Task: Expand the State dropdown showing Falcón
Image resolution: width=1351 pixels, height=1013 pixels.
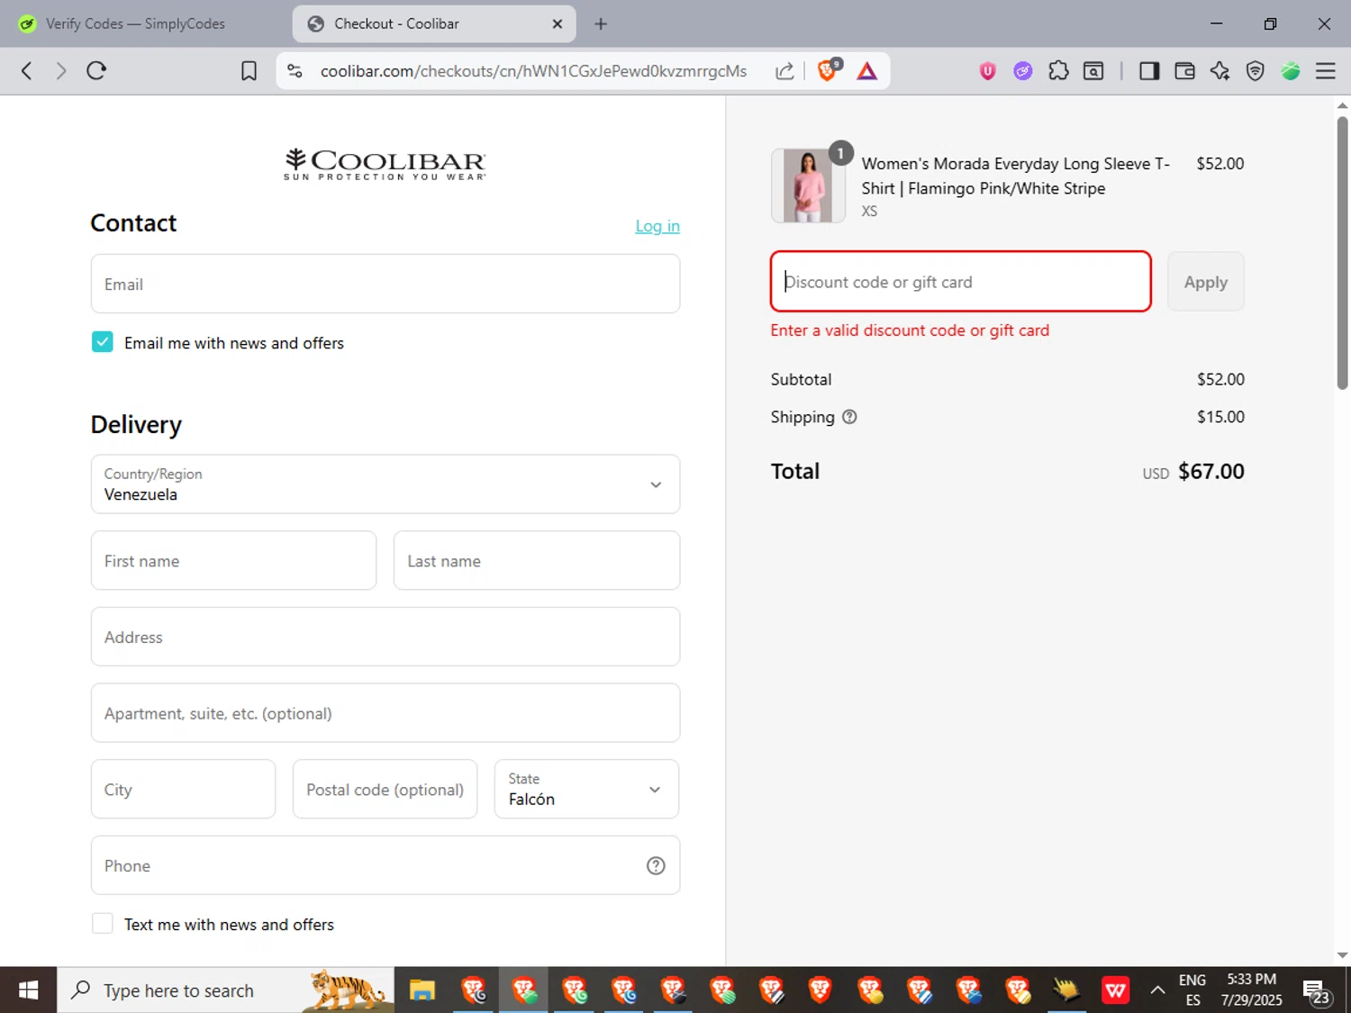Action: 586,789
